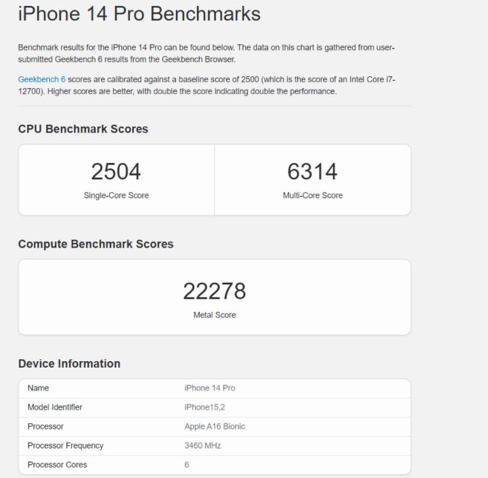Screen dimensions: 488x478
Task: Select the Name row label
Action: [38, 388]
